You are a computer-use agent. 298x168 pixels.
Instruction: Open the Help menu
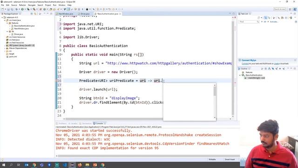69,5
